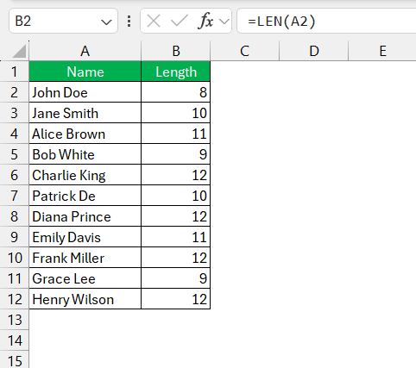The height and width of the screenshot is (368, 416).
Task: Select row 8 header
Action: [x=15, y=216]
